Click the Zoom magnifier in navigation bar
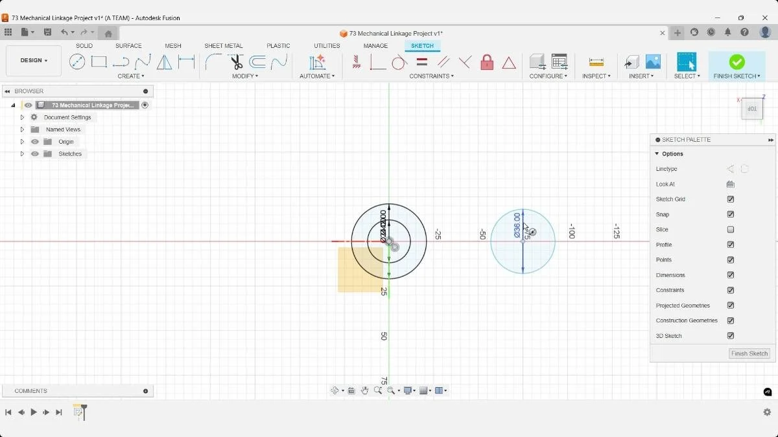The height and width of the screenshot is (437, 778). 377,390
